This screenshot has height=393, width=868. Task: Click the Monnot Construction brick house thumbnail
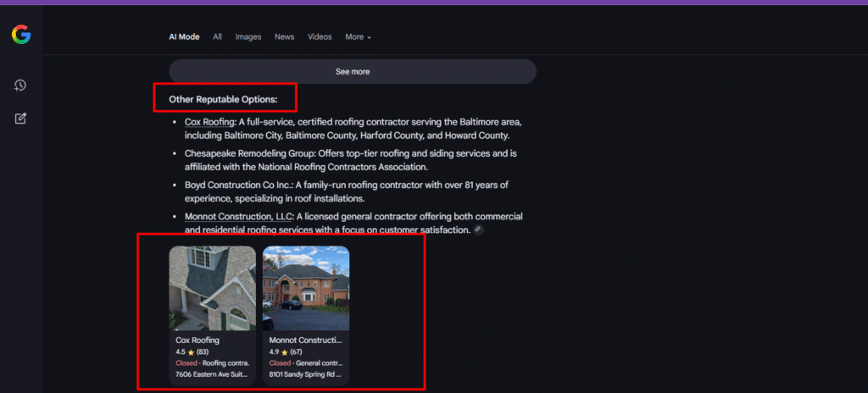306,288
